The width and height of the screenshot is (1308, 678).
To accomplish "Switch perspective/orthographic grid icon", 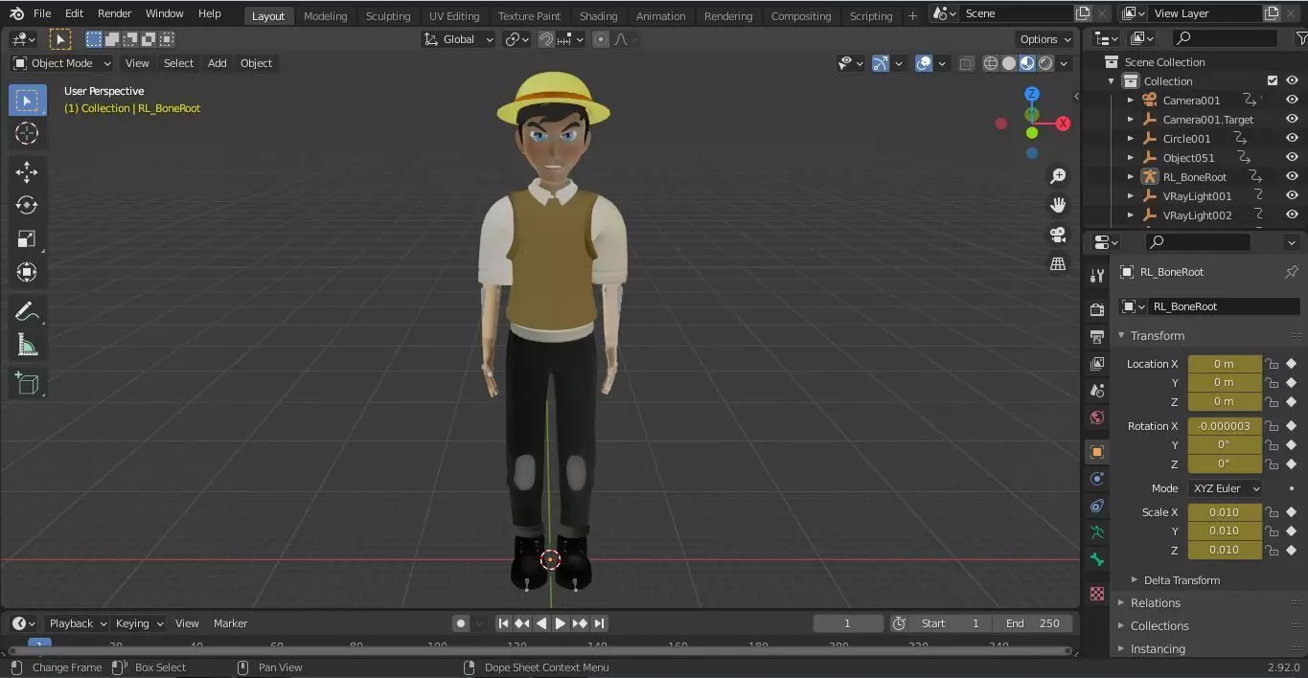I will (1058, 263).
